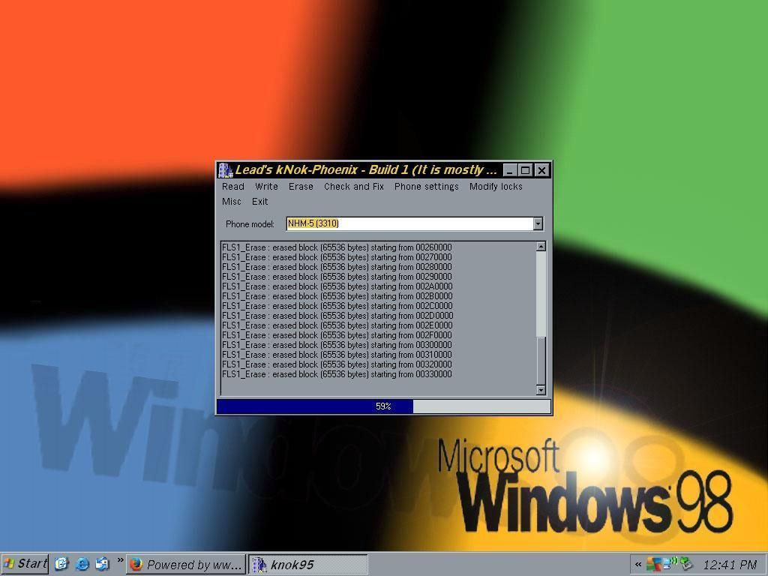Click the Start button
Image resolution: width=768 pixels, height=576 pixels.
(x=25, y=564)
